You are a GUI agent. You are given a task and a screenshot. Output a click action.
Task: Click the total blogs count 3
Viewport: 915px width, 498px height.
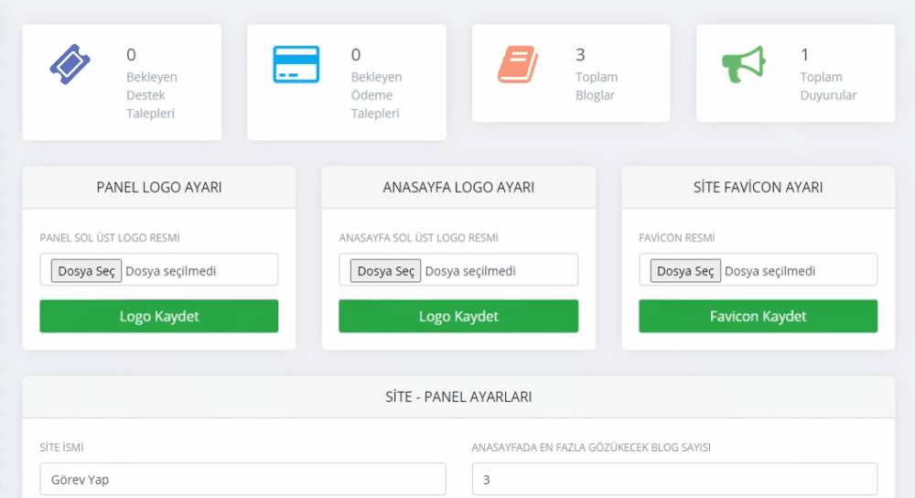coord(580,55)
